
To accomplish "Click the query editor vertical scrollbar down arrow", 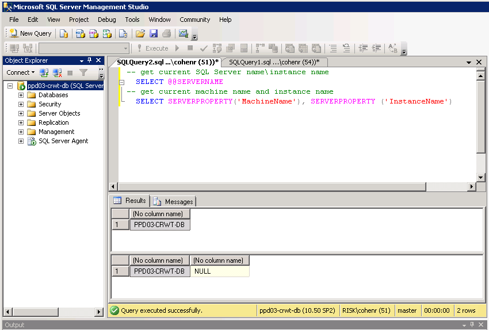I will click(480, 178).
